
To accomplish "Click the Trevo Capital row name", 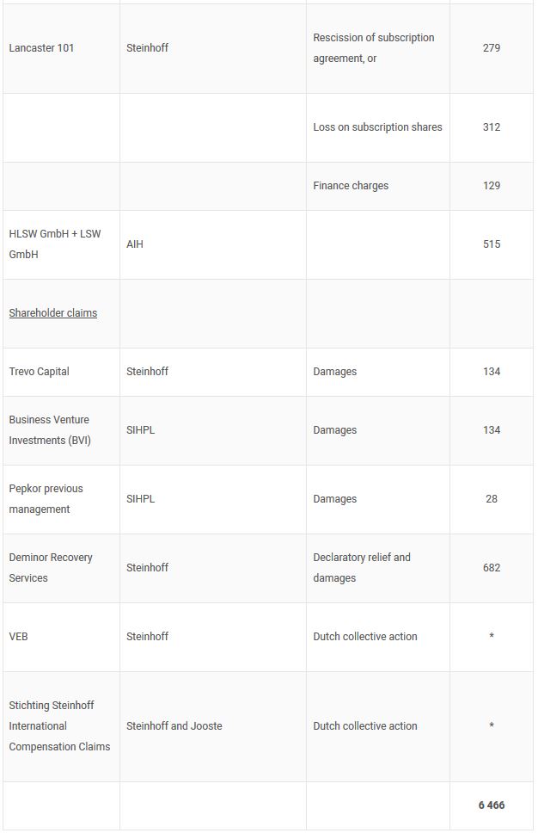I will point(39,372).
